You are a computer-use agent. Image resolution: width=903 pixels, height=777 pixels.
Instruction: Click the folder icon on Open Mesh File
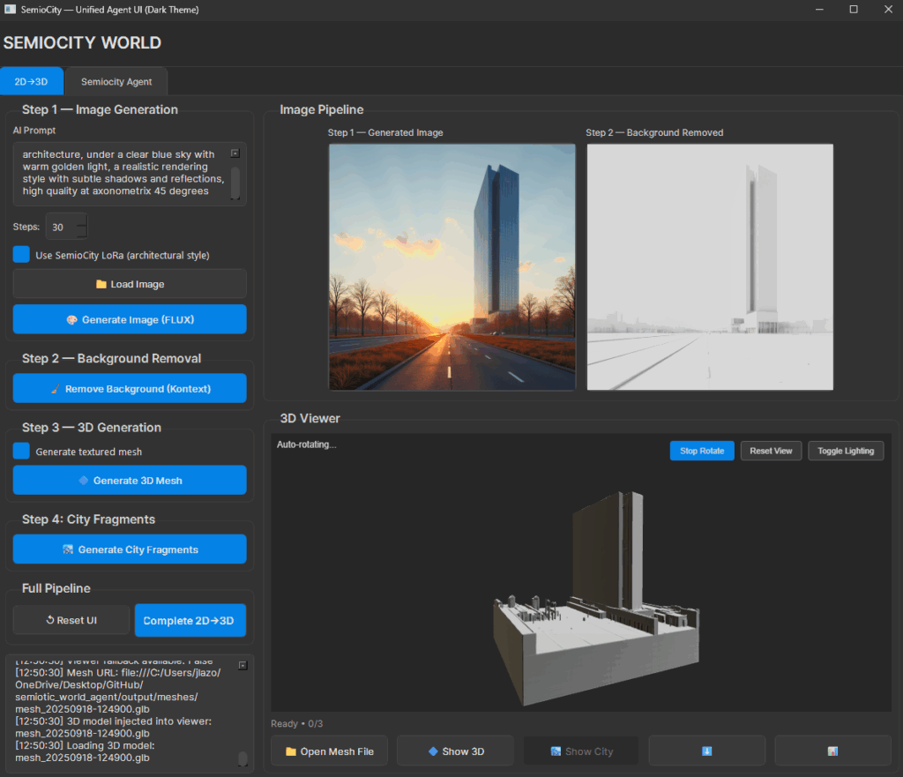[291, 751]
